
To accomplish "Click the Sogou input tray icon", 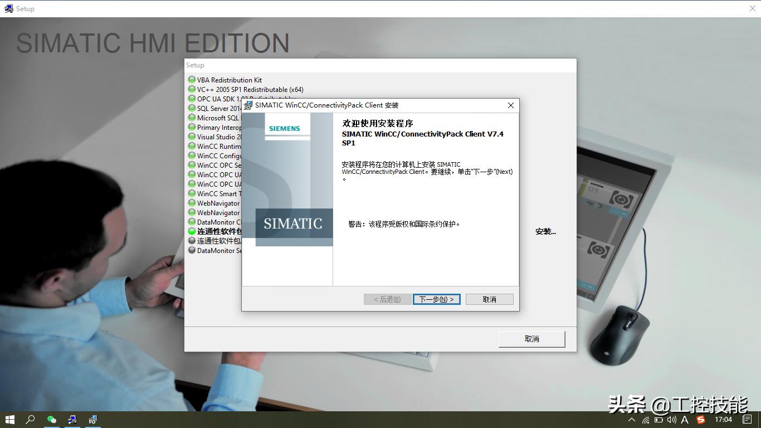I will [700, 420].
